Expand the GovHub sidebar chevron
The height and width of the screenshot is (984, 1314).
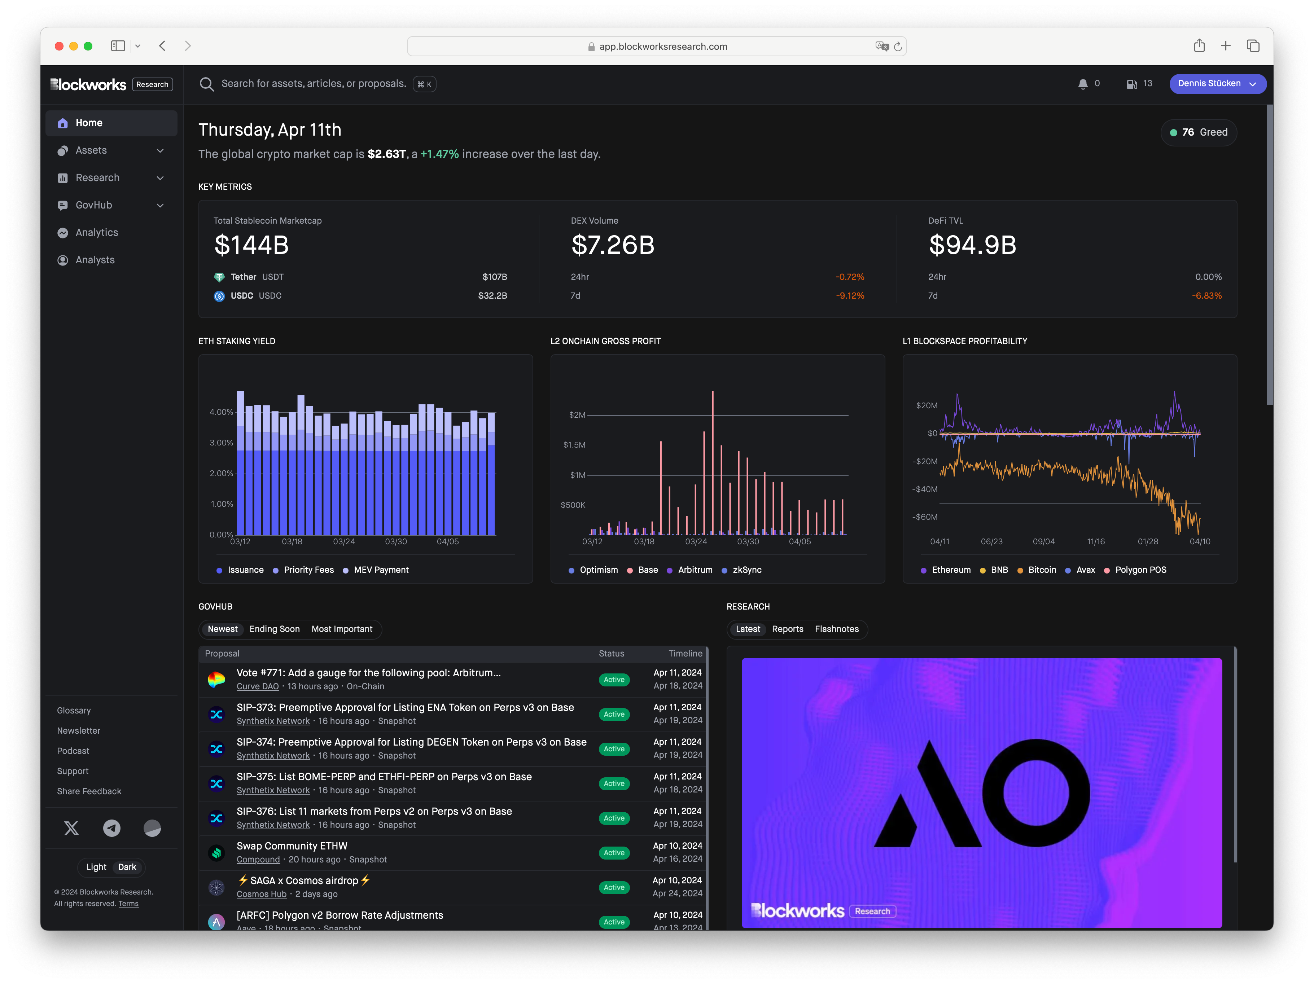[x=161, y=206]
